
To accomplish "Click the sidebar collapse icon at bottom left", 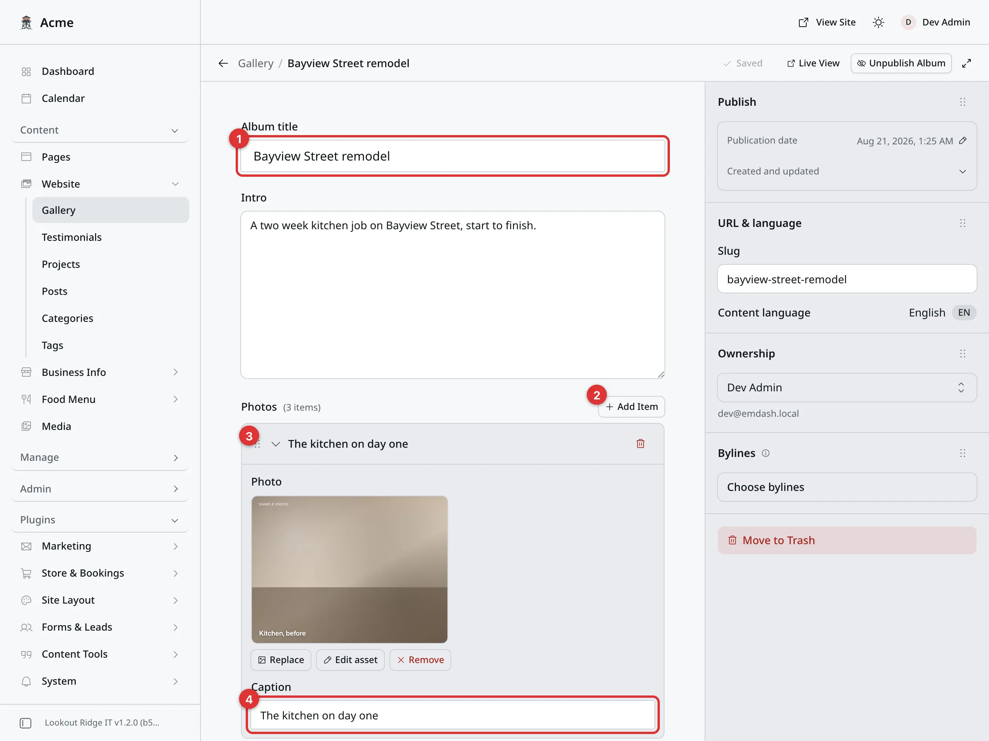I will (x=25, y=723).
